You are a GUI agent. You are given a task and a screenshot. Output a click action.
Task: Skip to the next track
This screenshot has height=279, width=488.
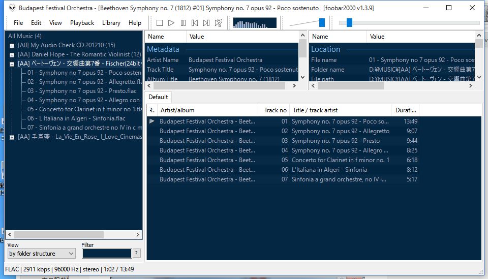206,23
